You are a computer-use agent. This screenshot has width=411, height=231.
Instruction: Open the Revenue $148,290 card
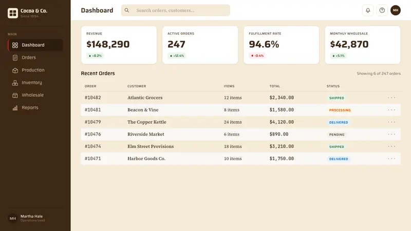119,45
